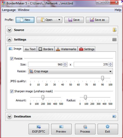
Task: Click the New profile button
Action: (x=25, y=20)
